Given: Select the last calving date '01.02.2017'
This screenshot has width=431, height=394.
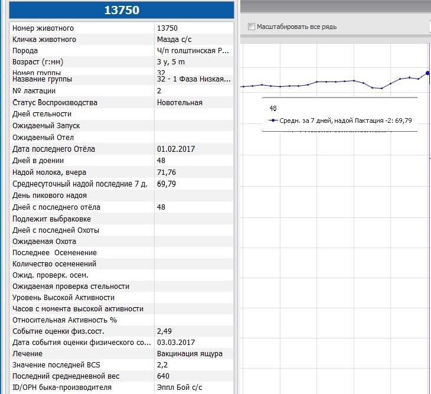Looking at the screenshot, I should (x=175, y=149).
